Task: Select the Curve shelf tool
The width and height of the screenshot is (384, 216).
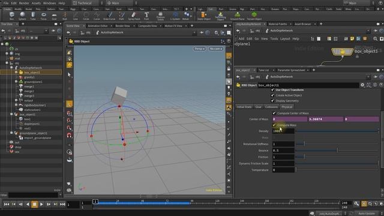Action: click(97, 16)
